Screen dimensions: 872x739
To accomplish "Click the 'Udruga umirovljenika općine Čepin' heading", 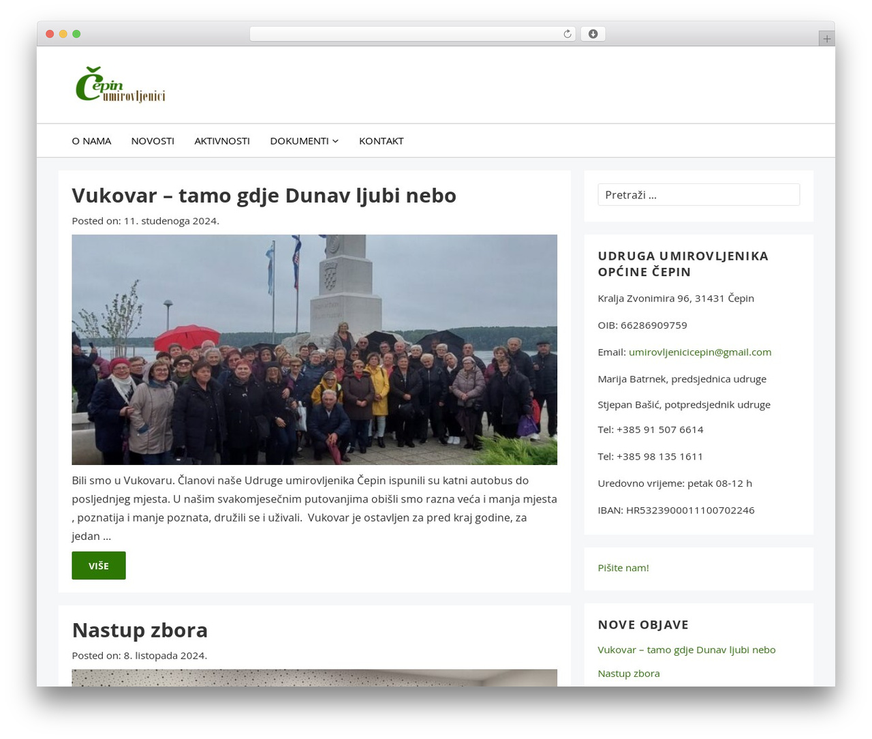I will pyautogui.click(x=683, y=264).
